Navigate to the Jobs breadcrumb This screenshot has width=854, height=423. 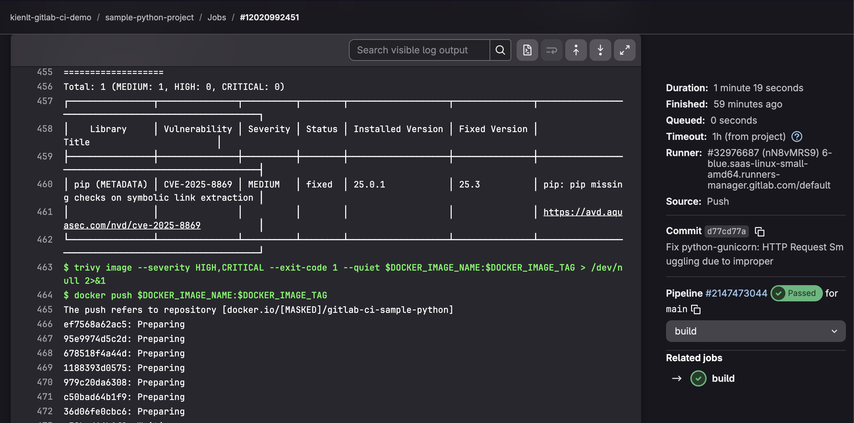click(217, 17)
